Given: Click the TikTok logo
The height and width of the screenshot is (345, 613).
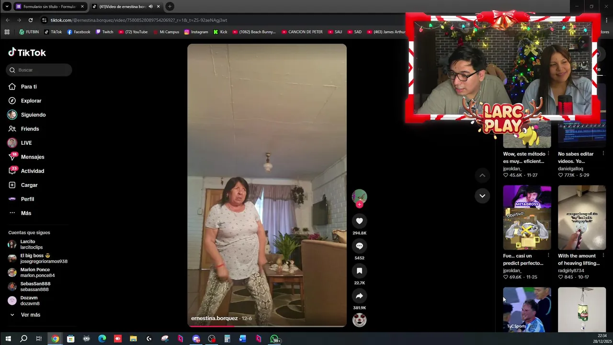Looking at the screenshot, I should tap(27, 52).
